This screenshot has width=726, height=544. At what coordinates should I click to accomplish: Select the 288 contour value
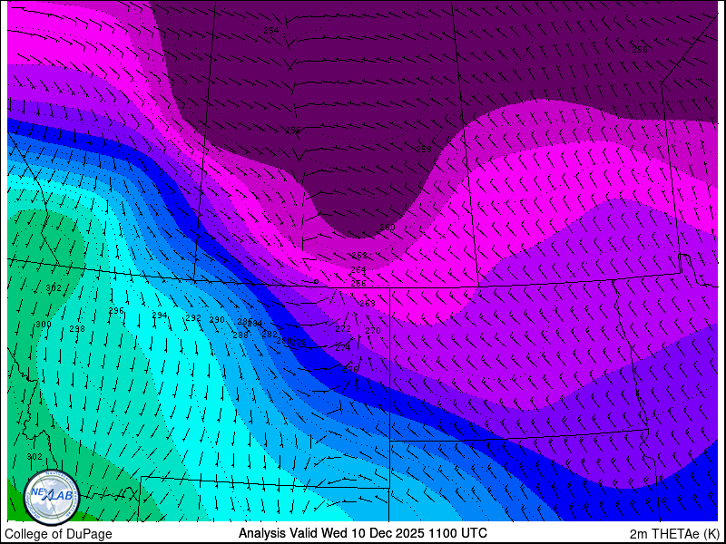pyautogui.click(x=240, y=335)
